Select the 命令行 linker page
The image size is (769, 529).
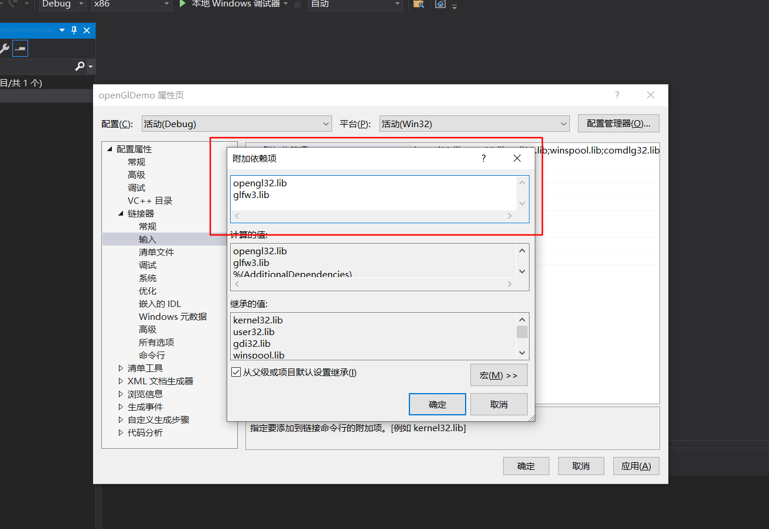(152, 356)
